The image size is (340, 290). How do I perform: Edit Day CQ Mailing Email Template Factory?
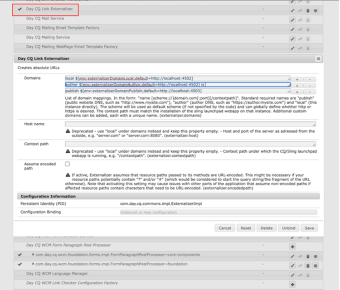pyautogui.click(x=292, y=29)
